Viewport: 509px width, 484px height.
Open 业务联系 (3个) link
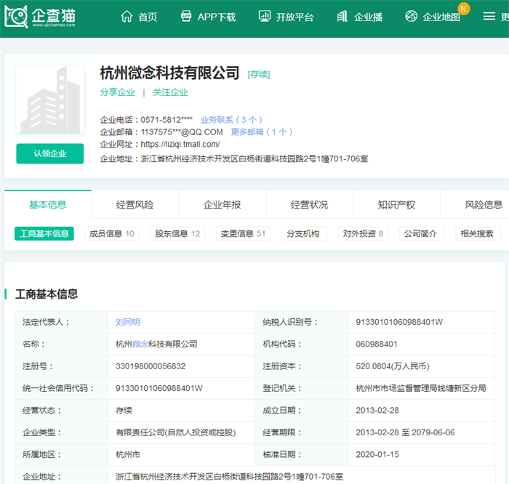tap(231, 120)
